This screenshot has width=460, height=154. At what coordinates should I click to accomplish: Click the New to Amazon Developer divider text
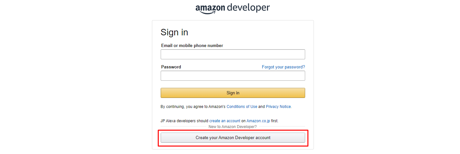(233, 127)
